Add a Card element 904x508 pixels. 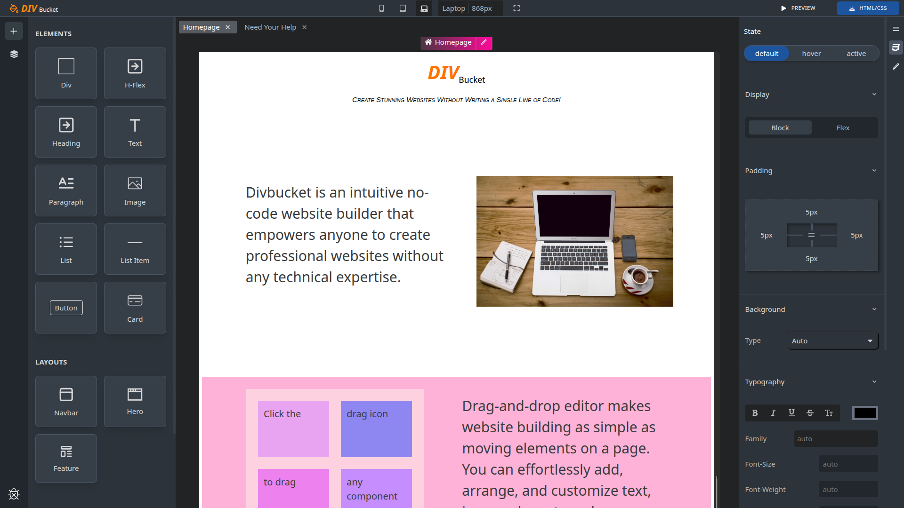coord(135,308)
